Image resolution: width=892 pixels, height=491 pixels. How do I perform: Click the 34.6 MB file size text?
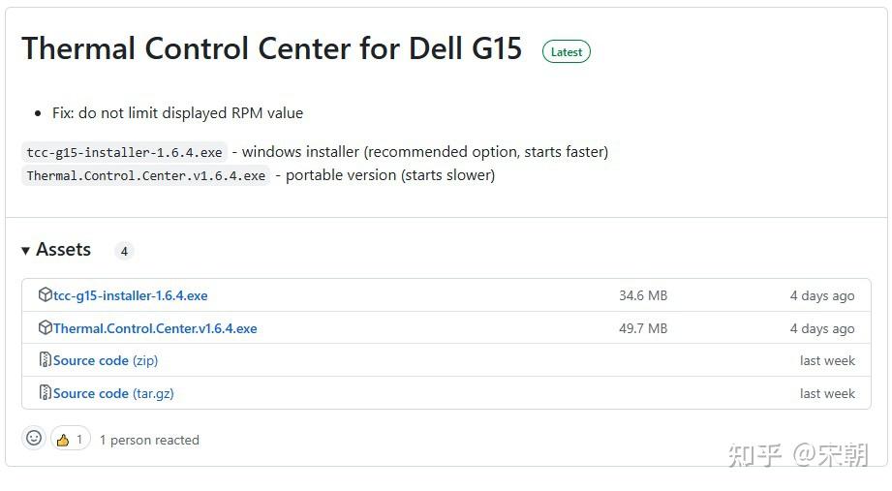click(x=643, y=295)
